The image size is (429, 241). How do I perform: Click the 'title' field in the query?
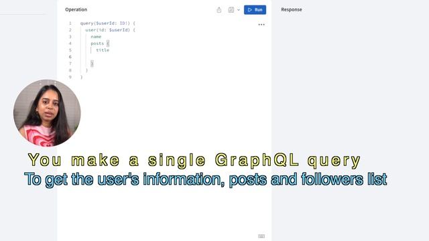coord(103,50)
